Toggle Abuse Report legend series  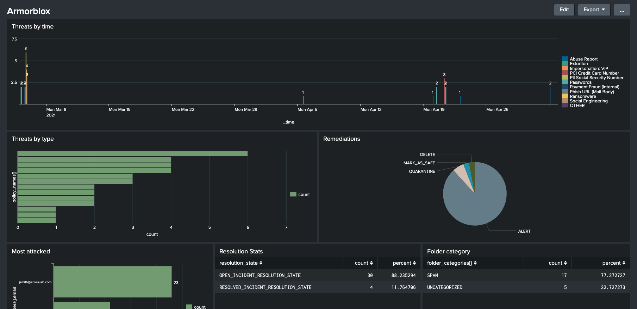(x=583, y=59)
